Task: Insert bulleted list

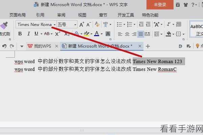Action: point(119,24)
